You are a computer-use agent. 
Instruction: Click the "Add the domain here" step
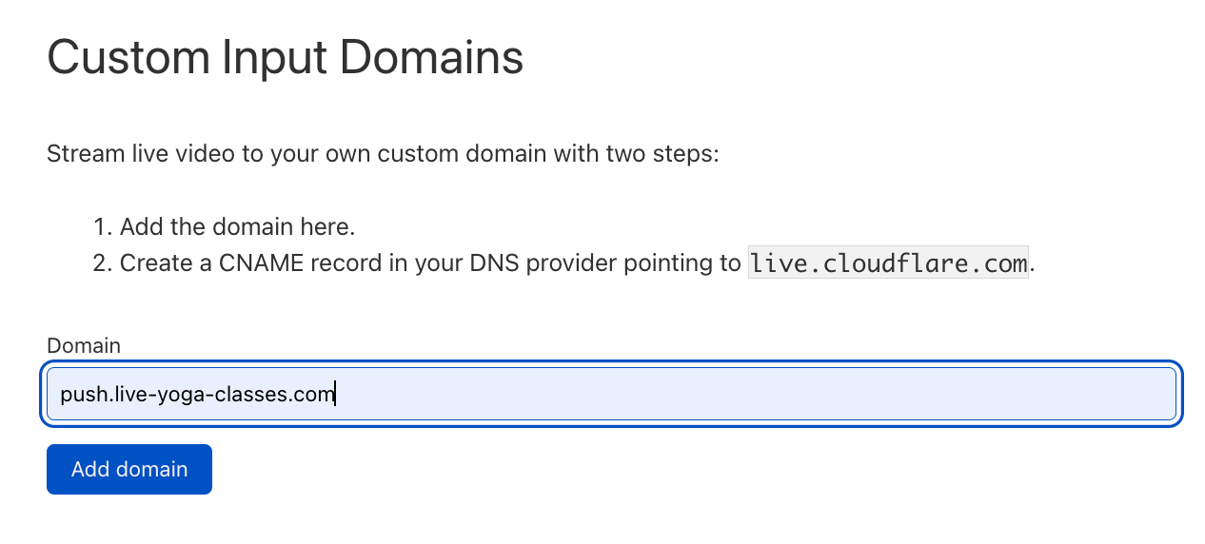pos(237,227)
